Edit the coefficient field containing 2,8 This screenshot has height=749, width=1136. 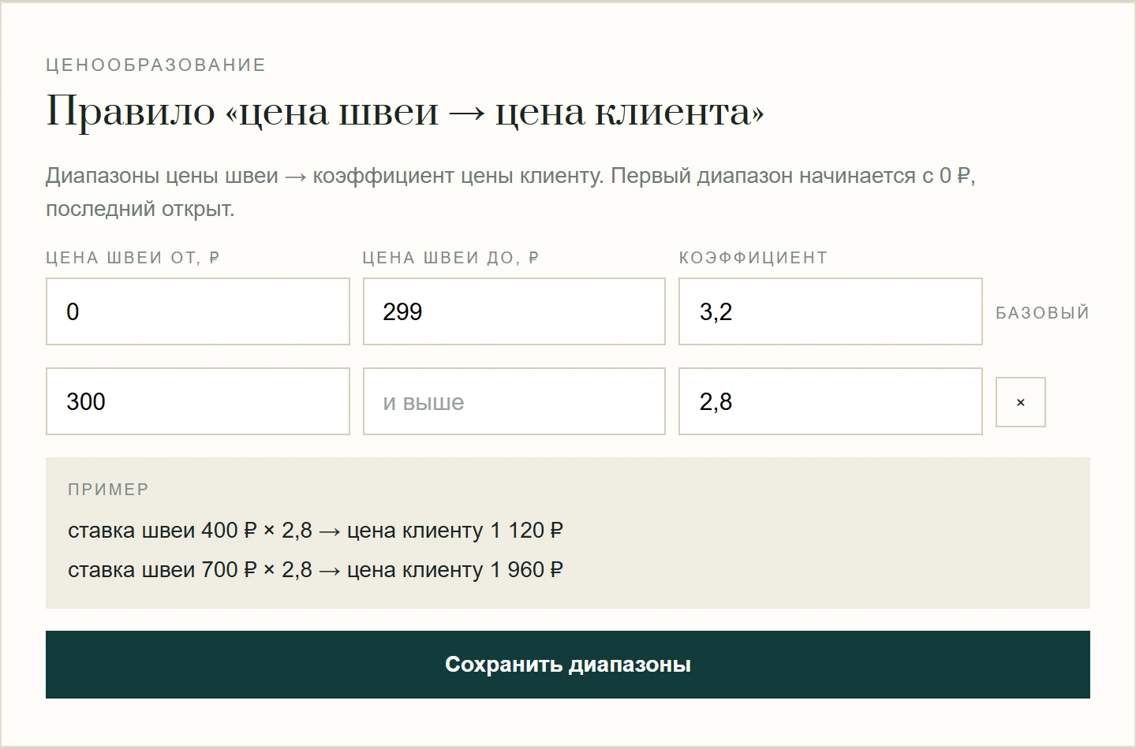[831, 401]
